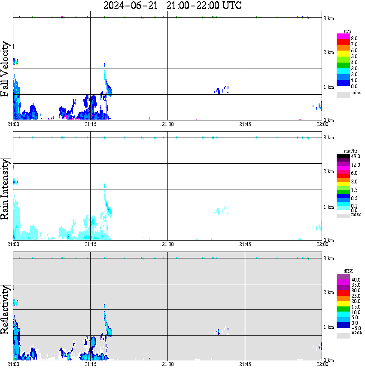365x372 pixels.
Task: Click the '48.0' value in mm/hr legend
Action: pyautogui.click(x=356, y=156)
